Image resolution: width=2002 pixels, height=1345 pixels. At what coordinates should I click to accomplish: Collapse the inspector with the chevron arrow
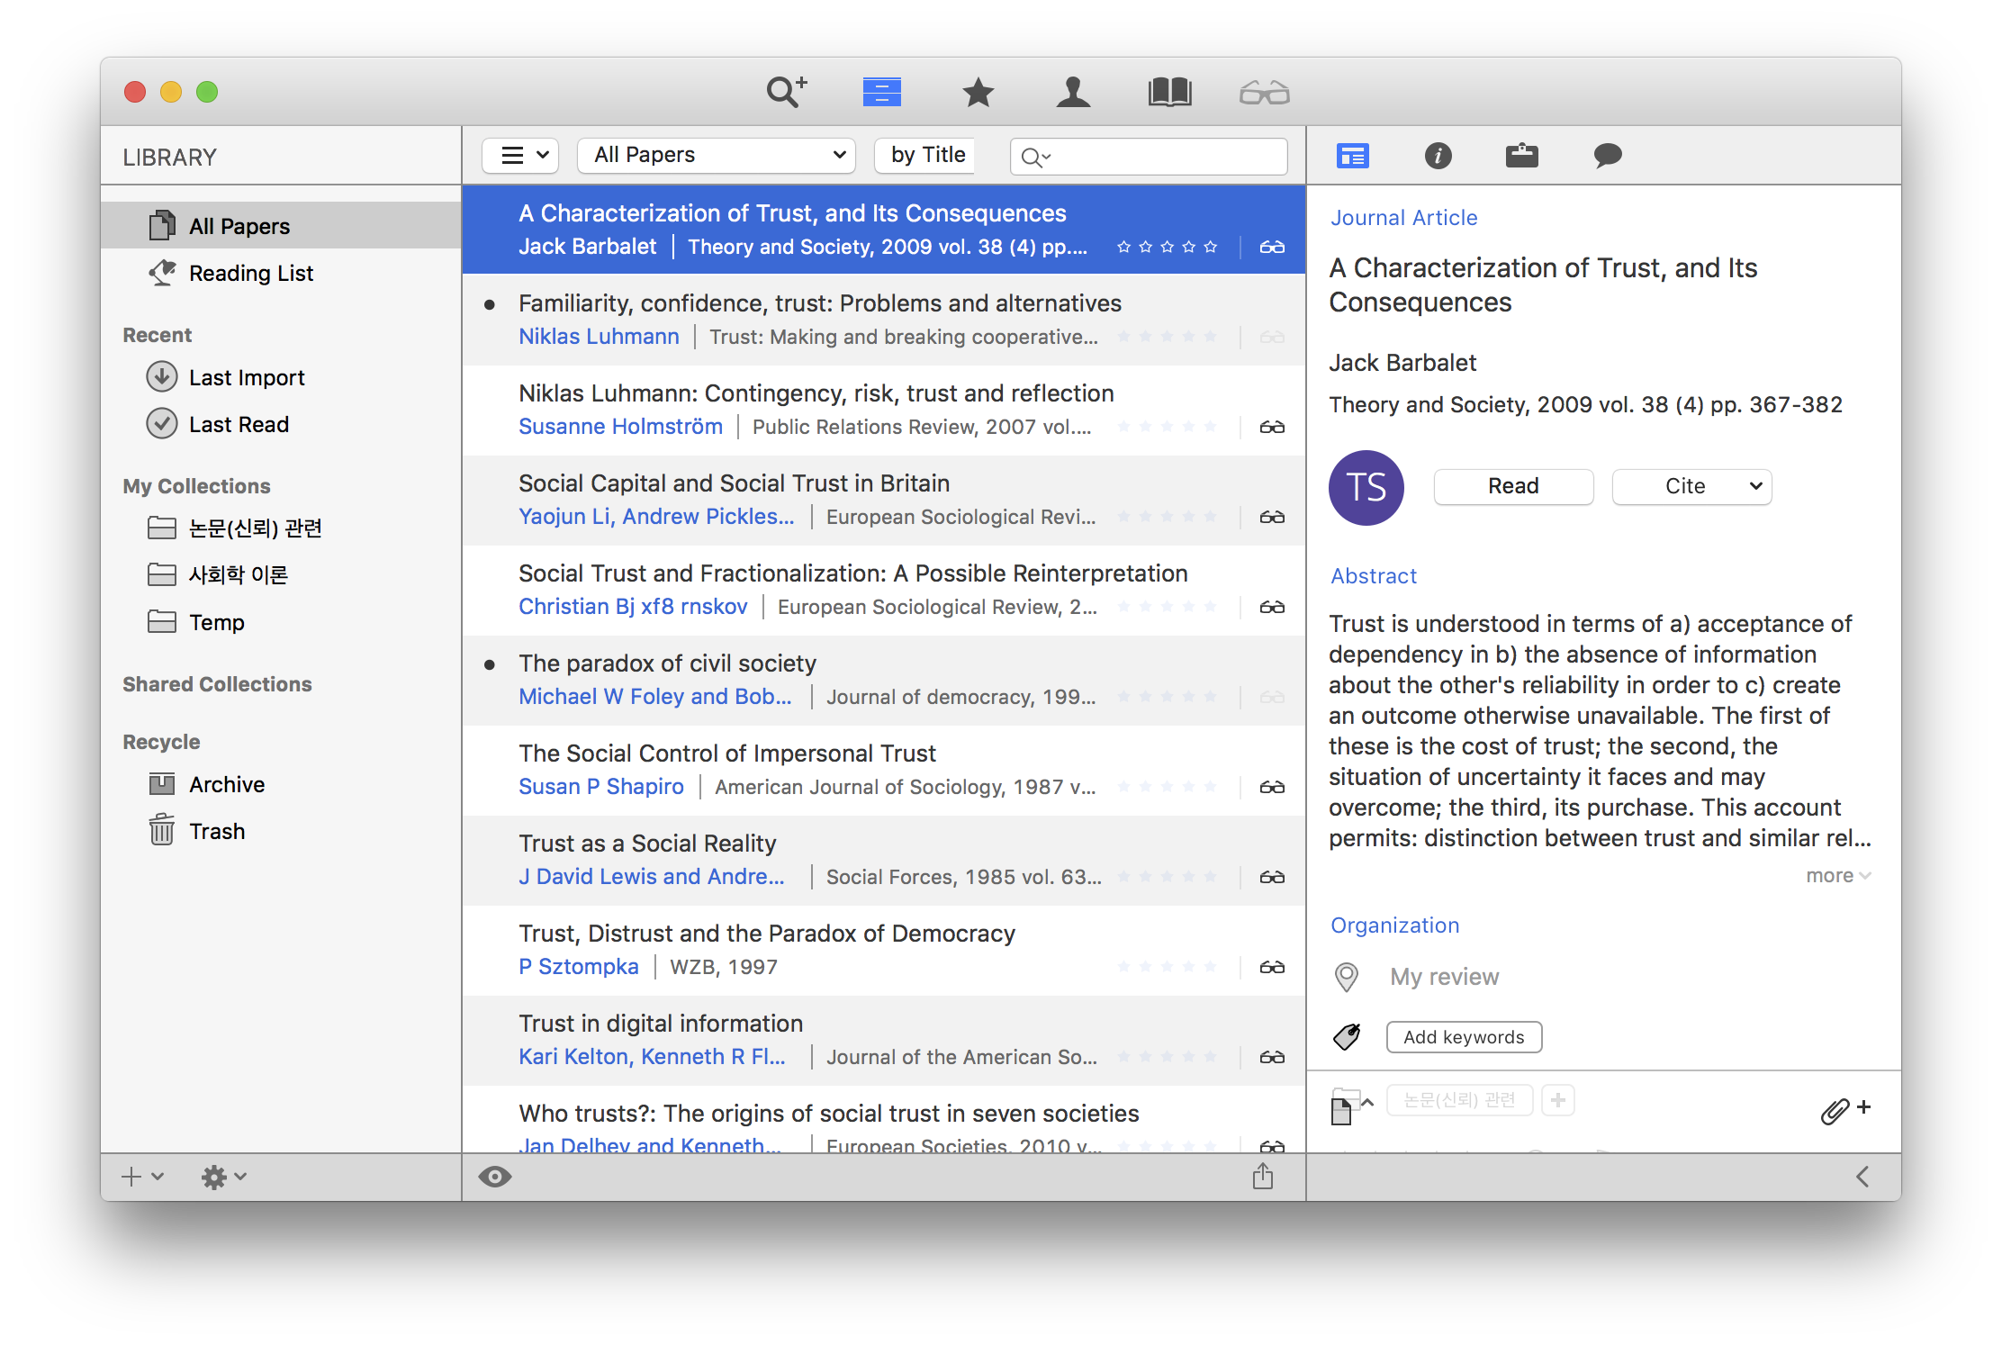pyautogui.click(x=1862, y=1177)
